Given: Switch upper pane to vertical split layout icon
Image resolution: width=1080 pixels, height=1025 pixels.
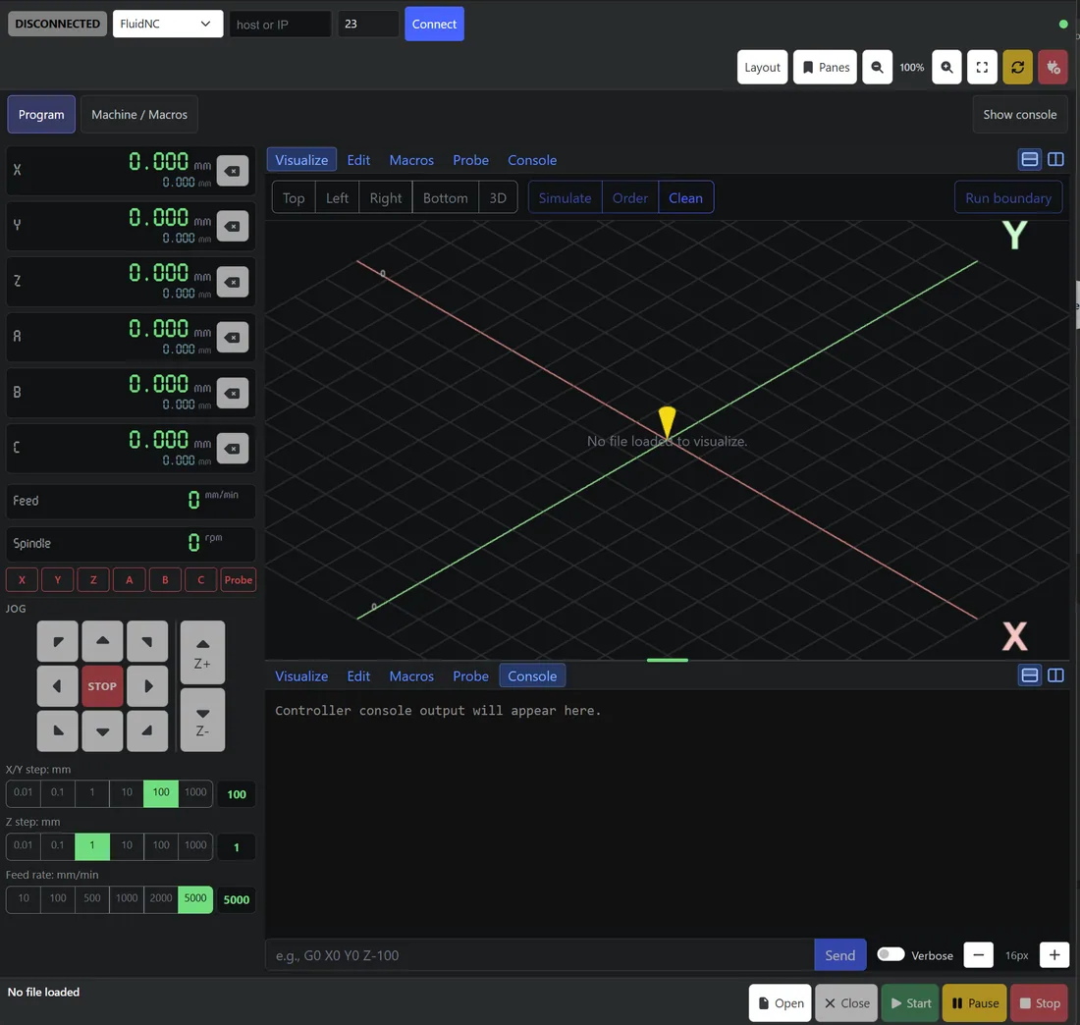Looking at the screenshot, I should point(1055,159).
